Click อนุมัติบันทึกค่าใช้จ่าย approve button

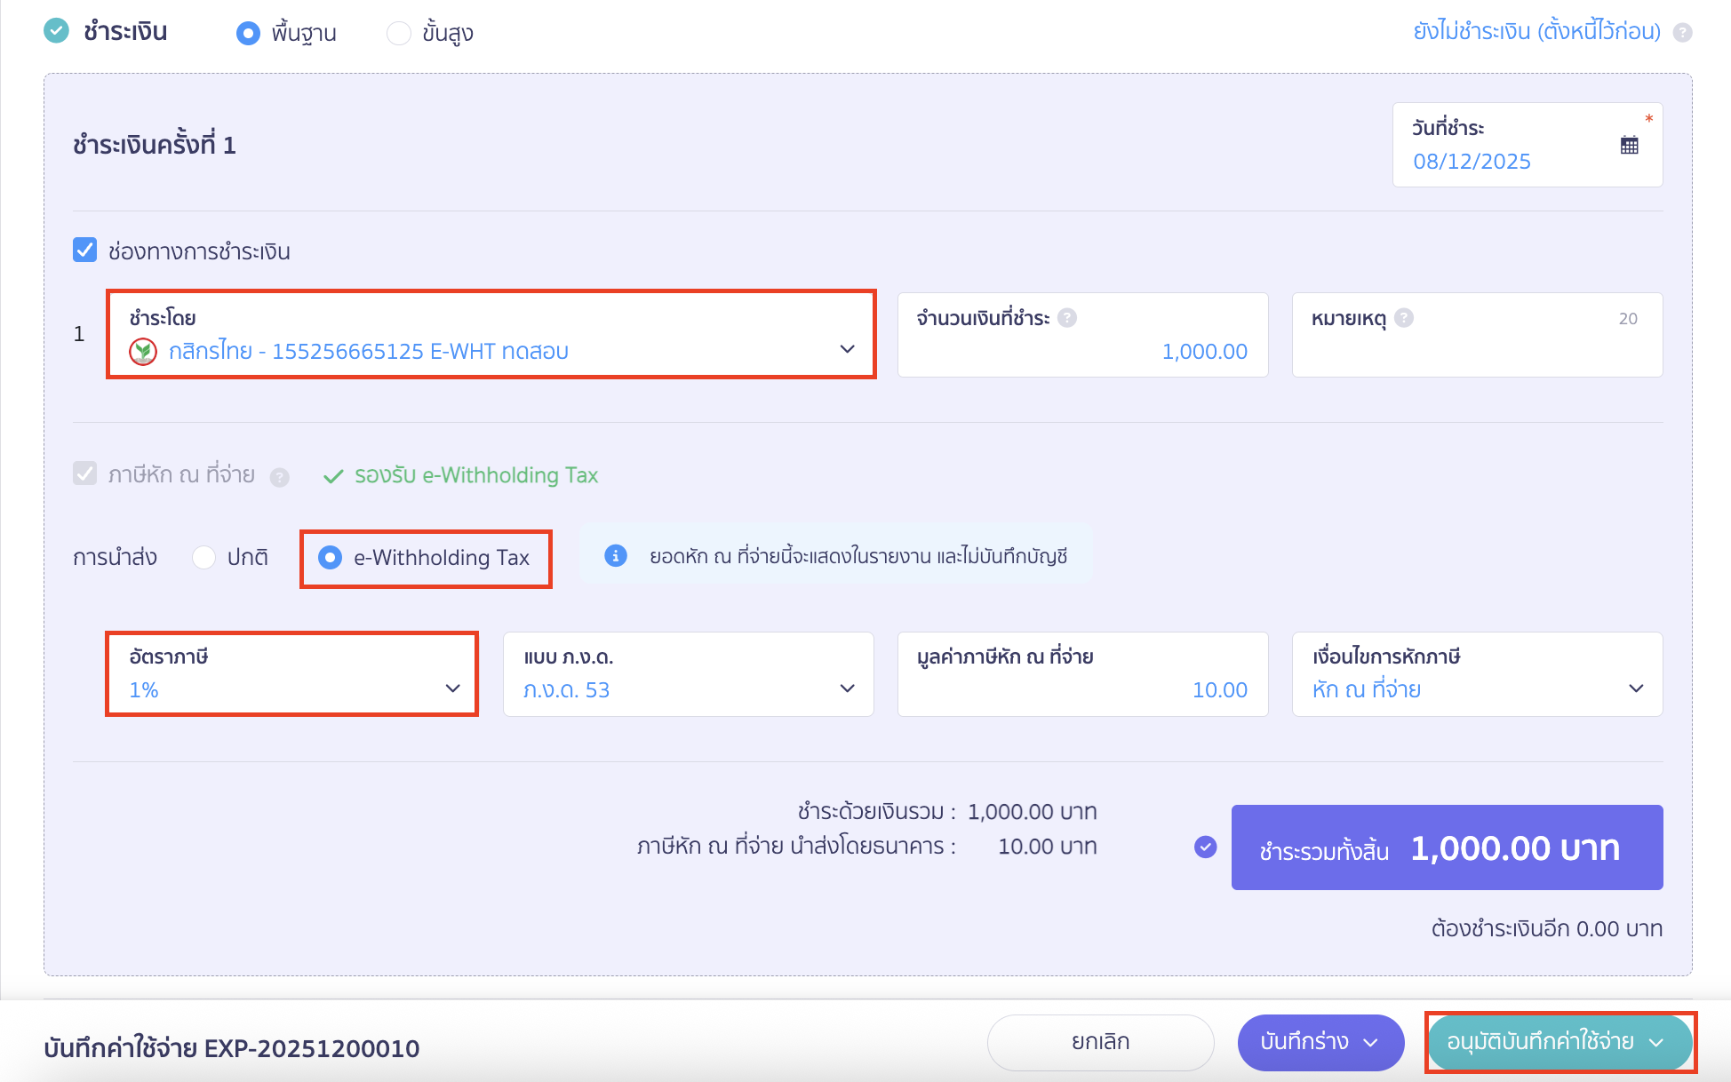pos(1542,1042)
